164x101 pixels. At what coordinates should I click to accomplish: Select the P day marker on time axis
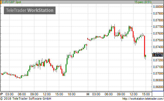(x=2, y=94)
